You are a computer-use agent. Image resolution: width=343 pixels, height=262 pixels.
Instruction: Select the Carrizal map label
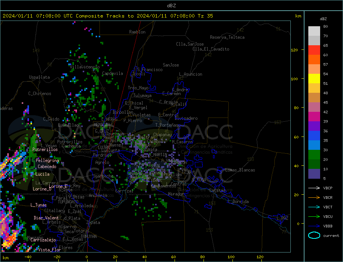[x=124, y=191]
